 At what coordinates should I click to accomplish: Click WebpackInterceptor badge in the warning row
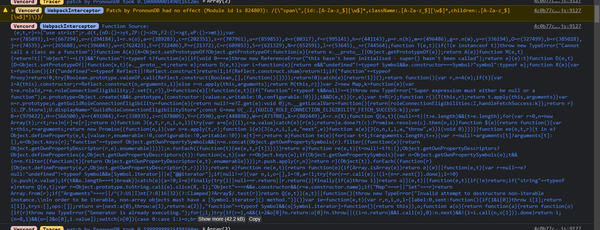[74, 10]
